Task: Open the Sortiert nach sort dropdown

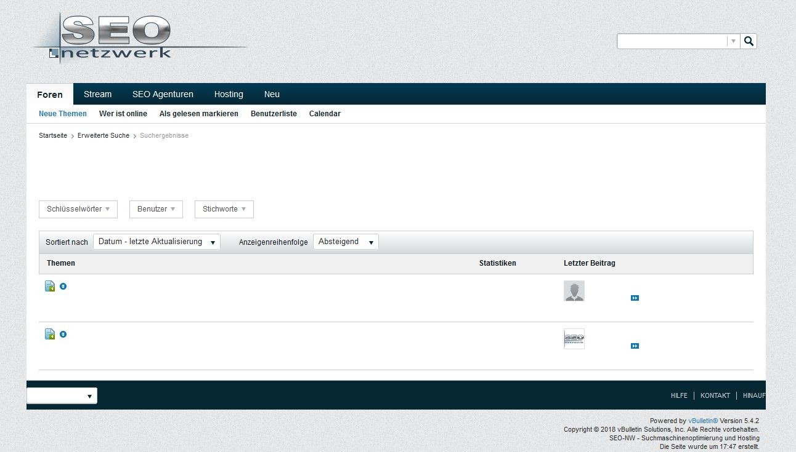Action: (156, 242)
